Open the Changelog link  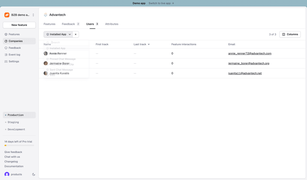pos(11,162)
